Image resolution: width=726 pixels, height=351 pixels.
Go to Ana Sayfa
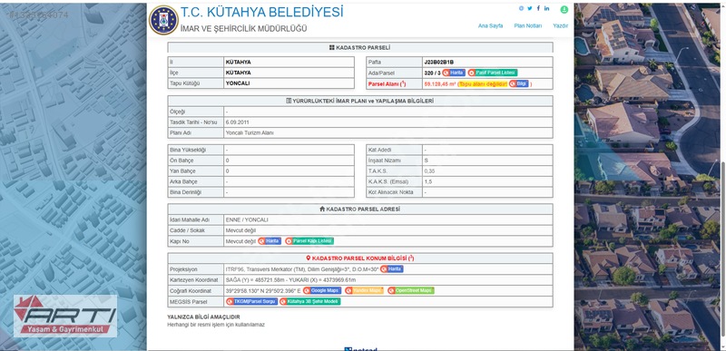[x=490, y=26]
